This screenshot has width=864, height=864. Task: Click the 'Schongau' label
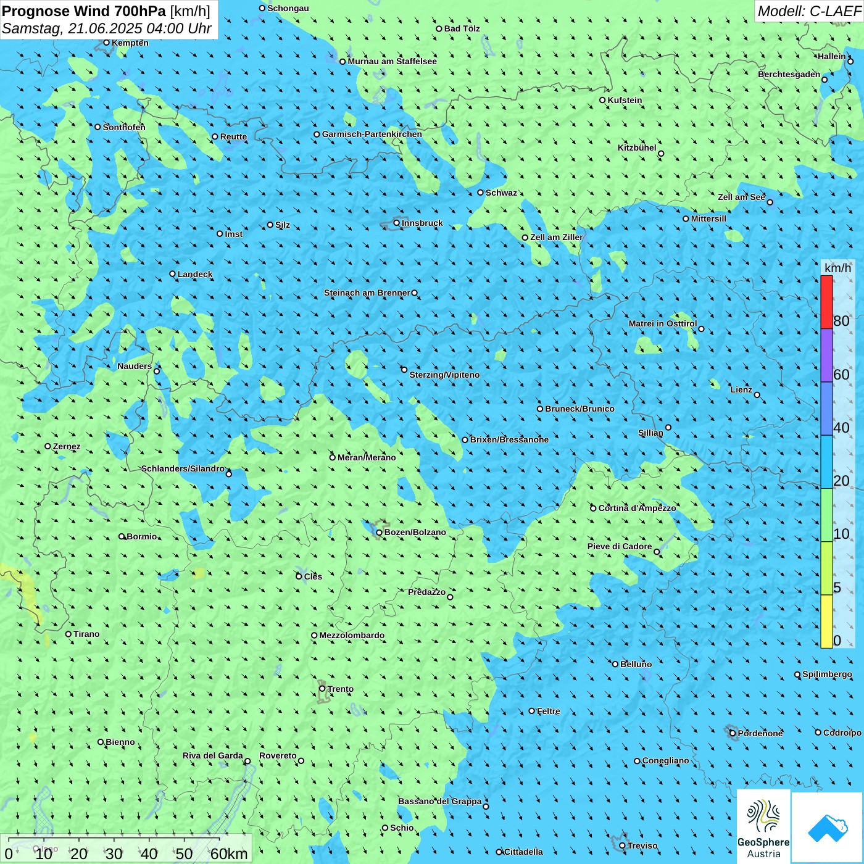[288, 8]
